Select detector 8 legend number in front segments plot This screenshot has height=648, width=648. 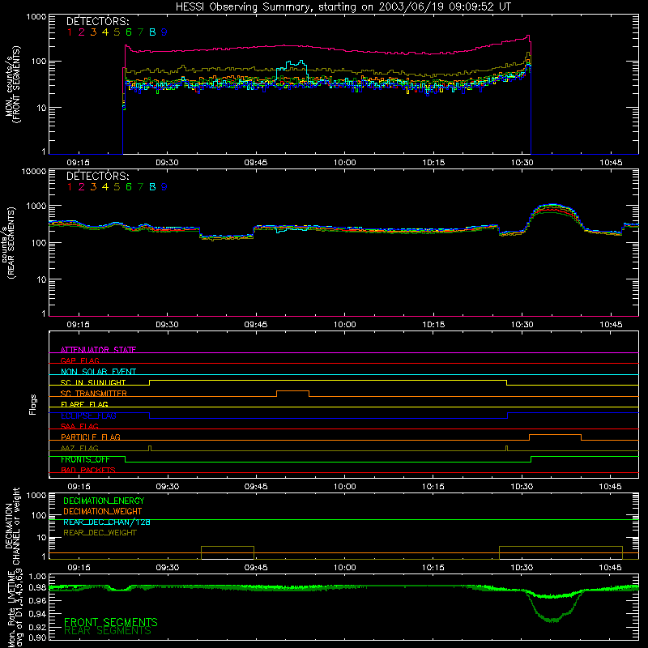(x=152, y=32)
